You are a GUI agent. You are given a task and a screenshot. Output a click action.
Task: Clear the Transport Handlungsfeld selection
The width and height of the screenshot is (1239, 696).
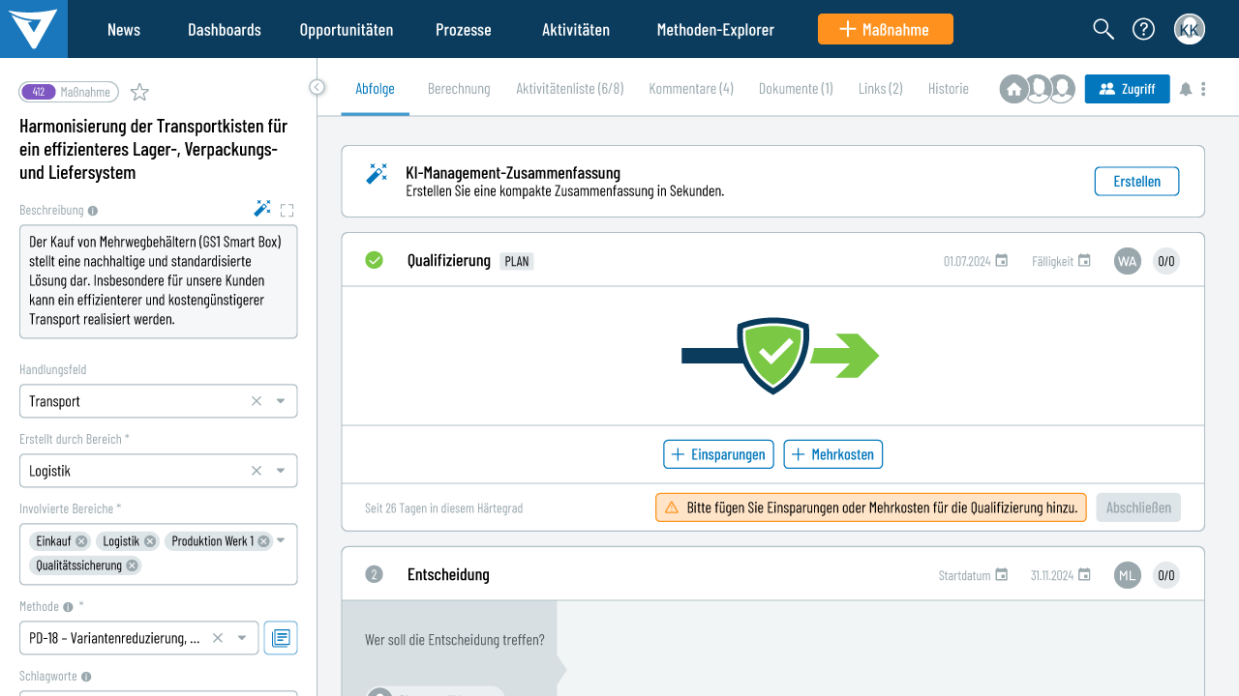click(257, 401)
